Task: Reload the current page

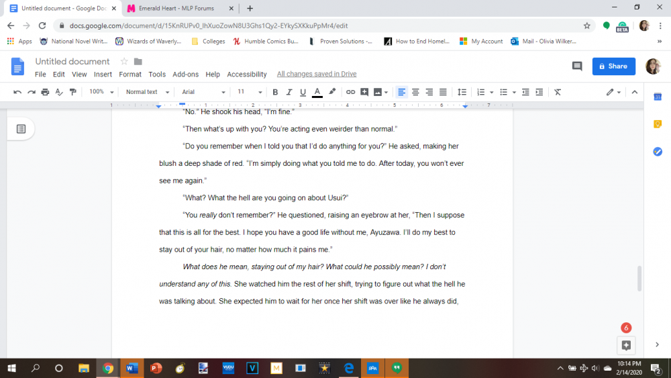Action: (42, 26)
